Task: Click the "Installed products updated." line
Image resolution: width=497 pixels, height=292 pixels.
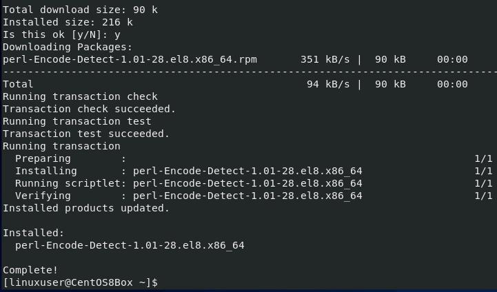Action: tap(85, 208)
